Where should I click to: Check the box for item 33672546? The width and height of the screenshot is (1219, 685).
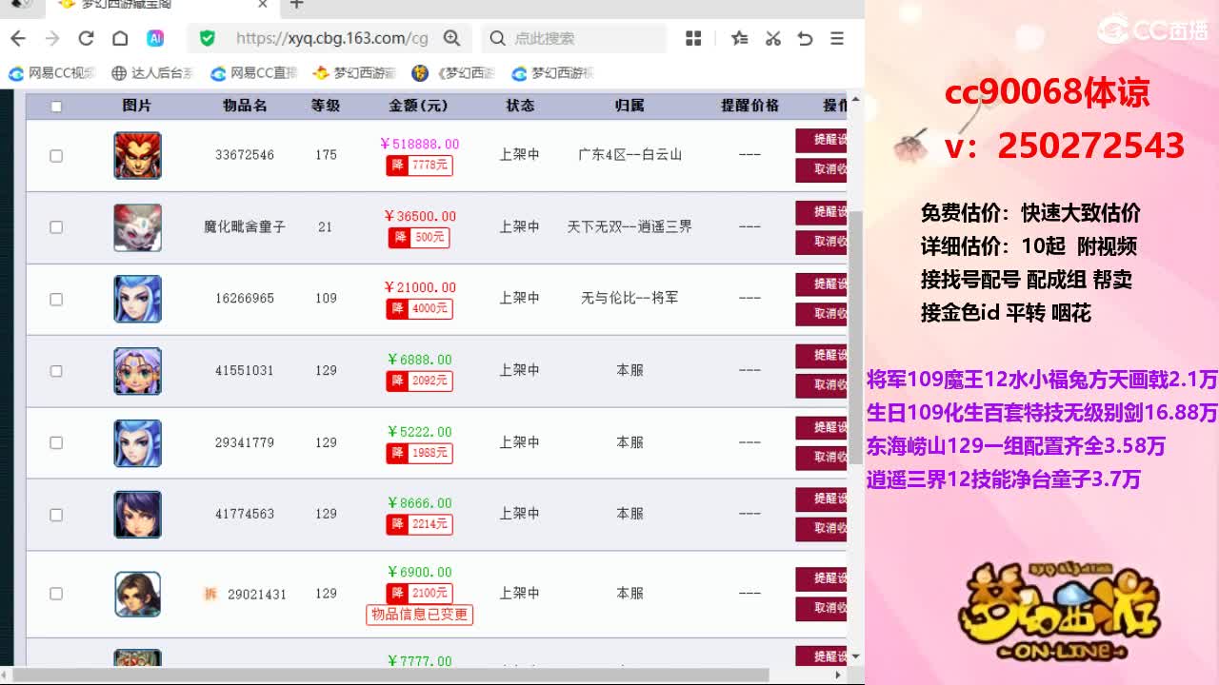(x=56, y=155)
